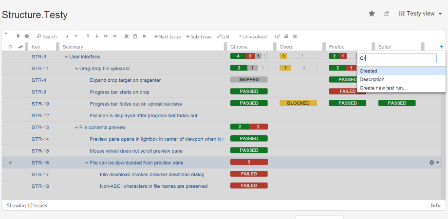Click the blue plus add-column icon
Screen dimensions: 448x219
442,47
